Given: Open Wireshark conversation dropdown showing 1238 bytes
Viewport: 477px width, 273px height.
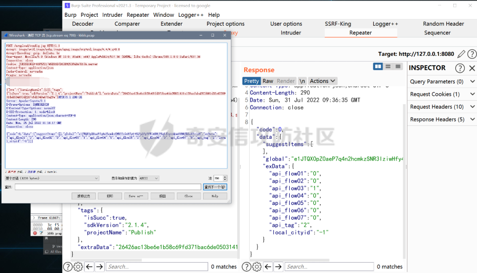Looking at the screenshot, I should [x=52, y=178].
